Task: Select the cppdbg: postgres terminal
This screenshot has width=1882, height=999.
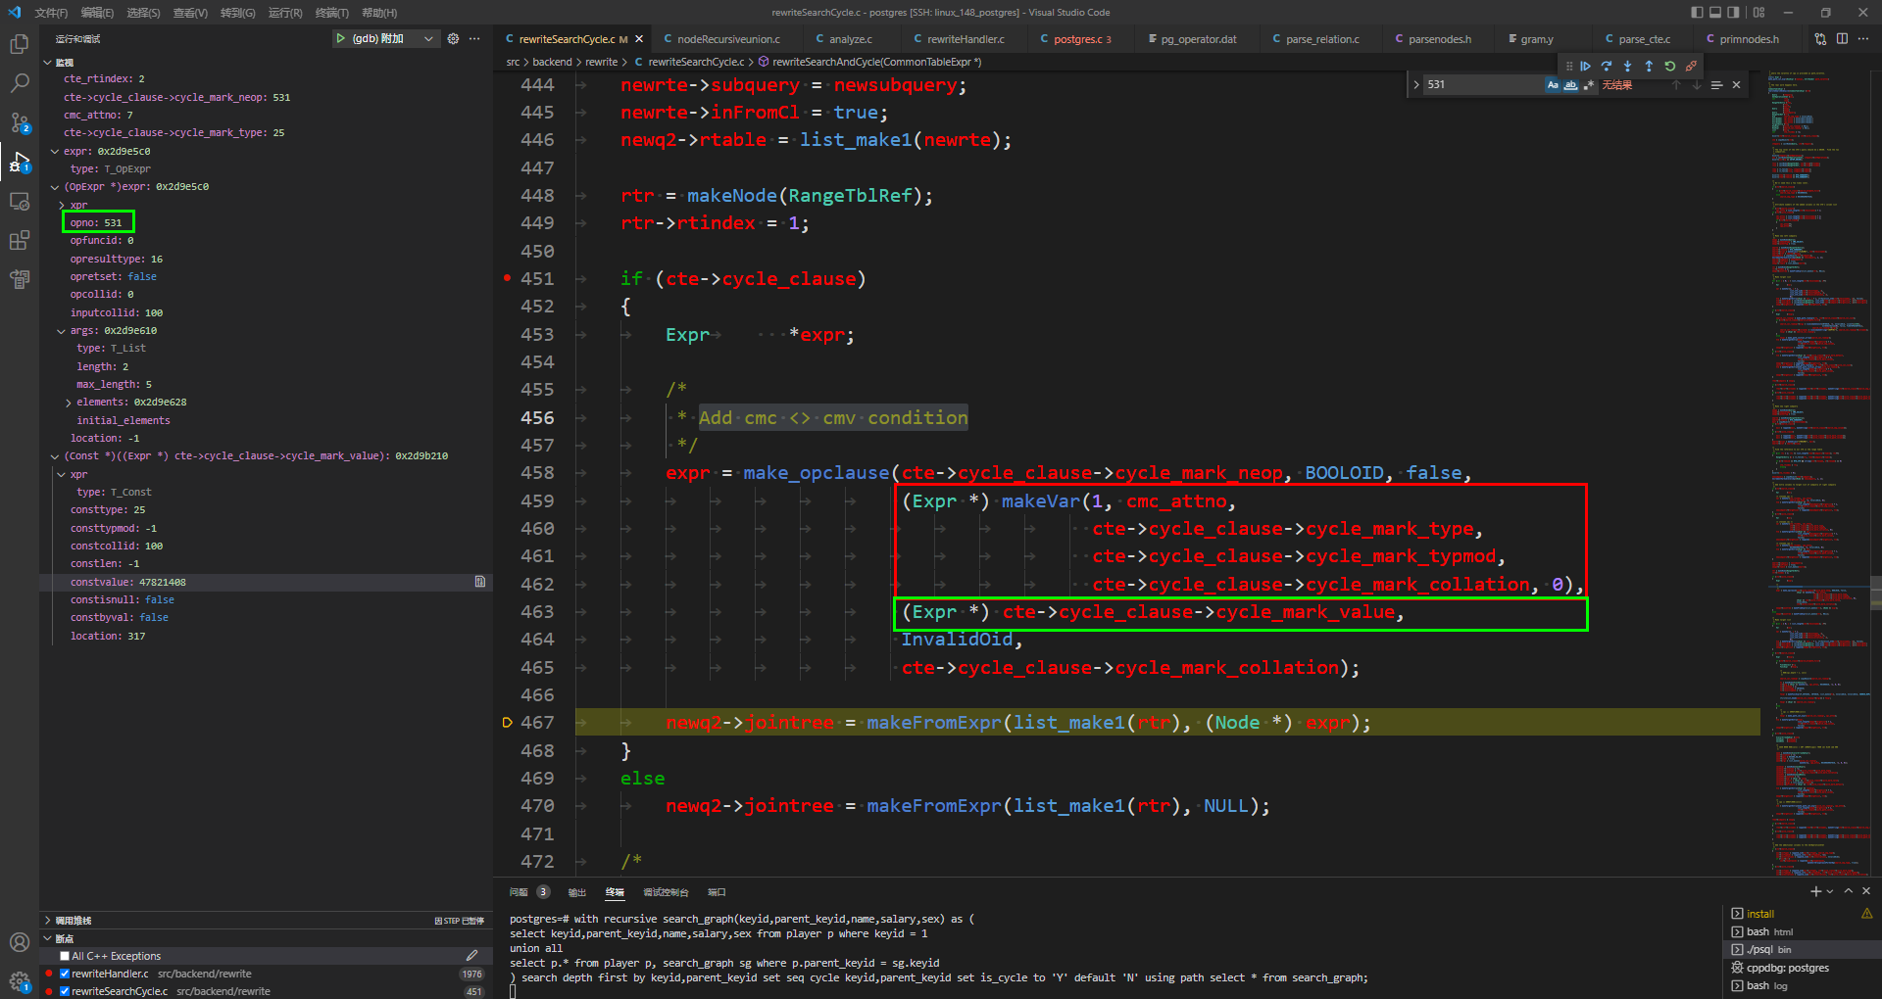Action: tap(1802, 968)
